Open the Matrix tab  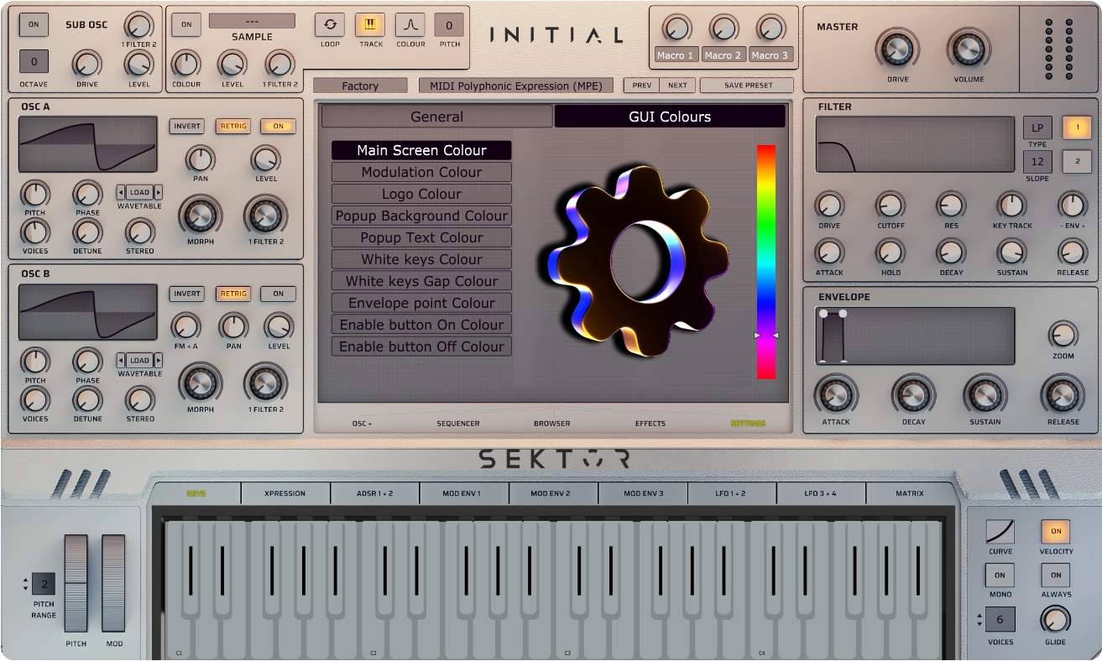pyautogui.click(x=910, y=493)
